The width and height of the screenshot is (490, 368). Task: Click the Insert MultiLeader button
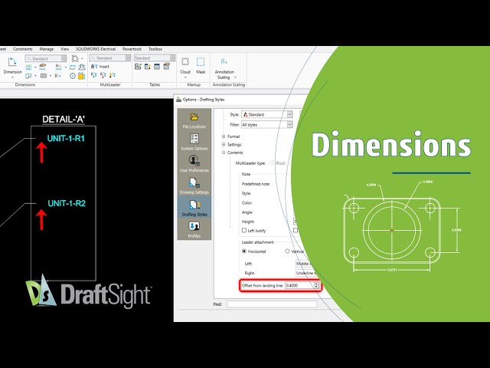point(100,67)
